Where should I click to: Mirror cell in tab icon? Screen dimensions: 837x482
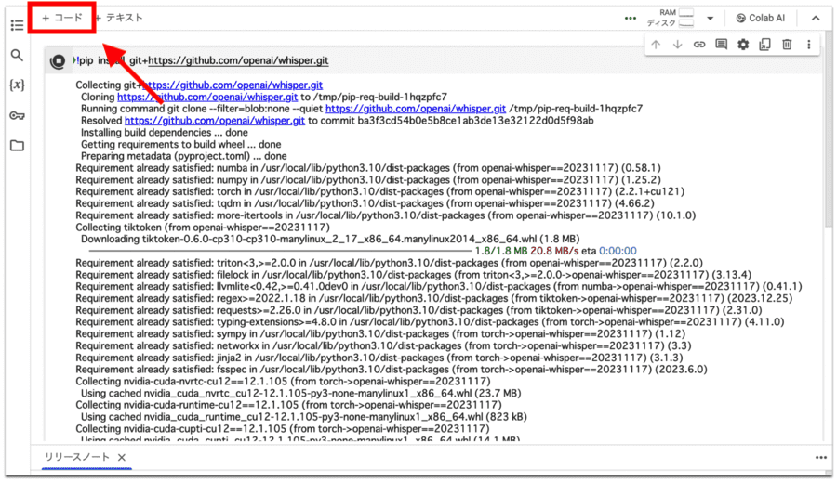pos(765,45)
